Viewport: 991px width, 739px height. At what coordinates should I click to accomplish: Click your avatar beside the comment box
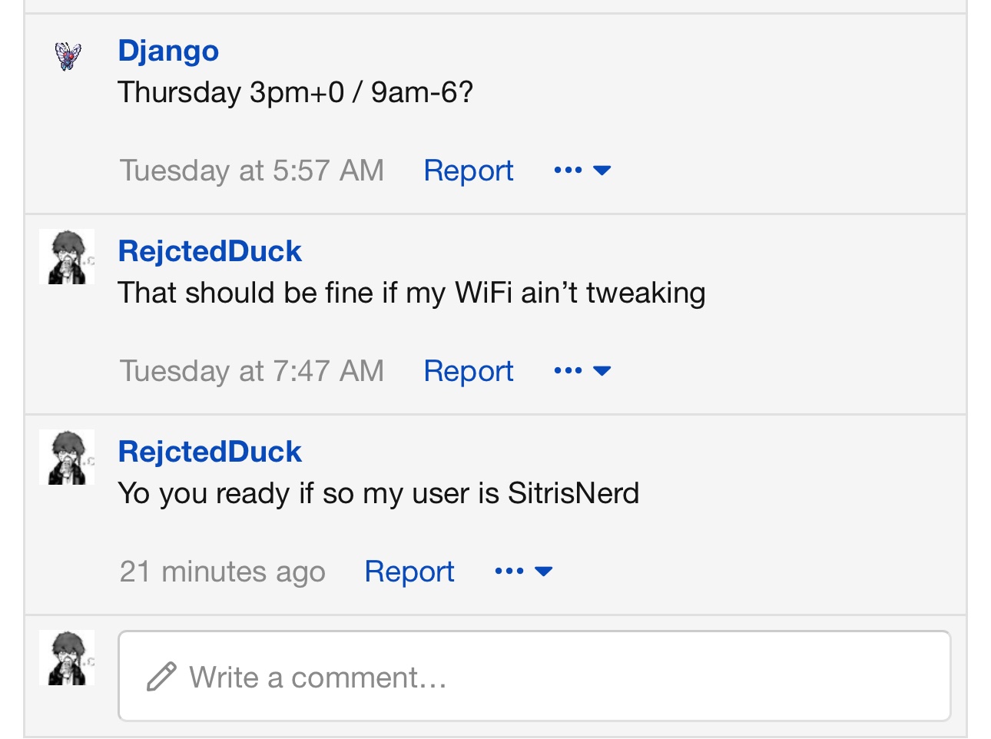pos(67,658)
